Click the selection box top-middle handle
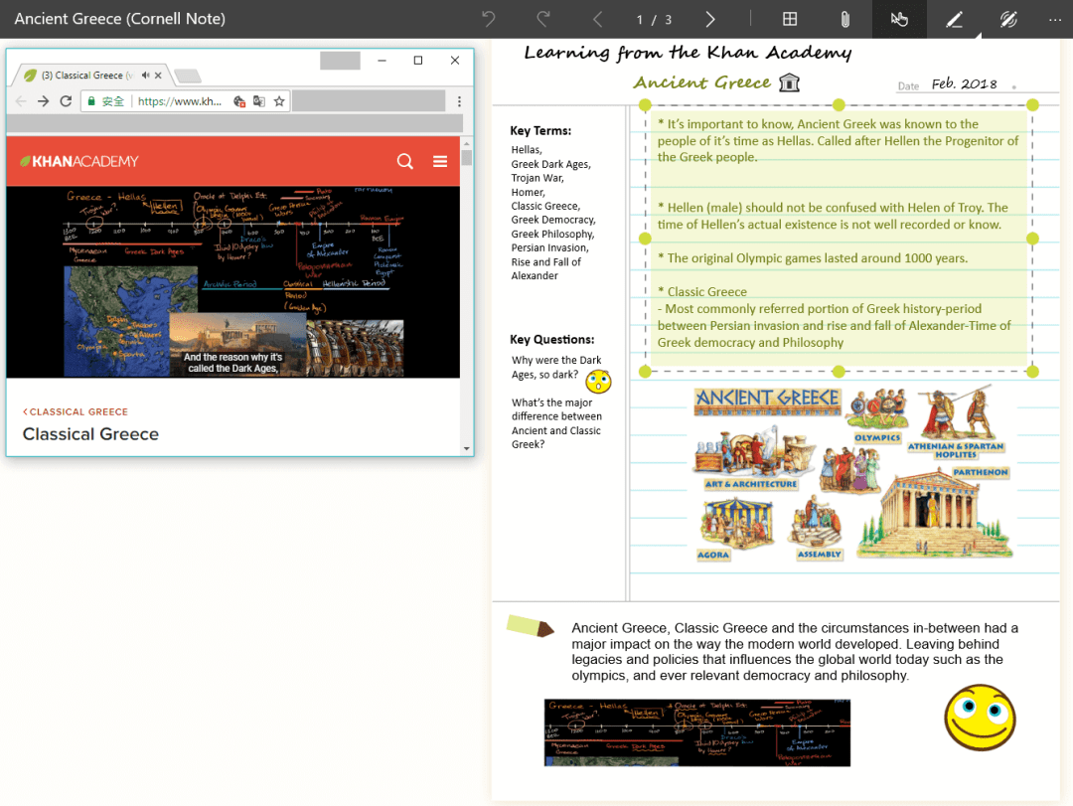1073x806 pixels. [x=839, y=104]
